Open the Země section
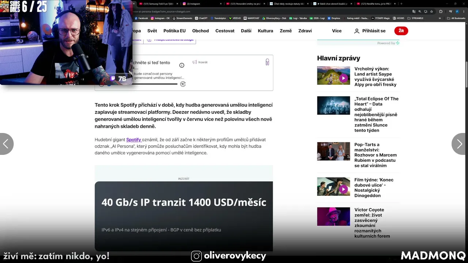The width and height of the screenshot is (468, 263). 286,31
